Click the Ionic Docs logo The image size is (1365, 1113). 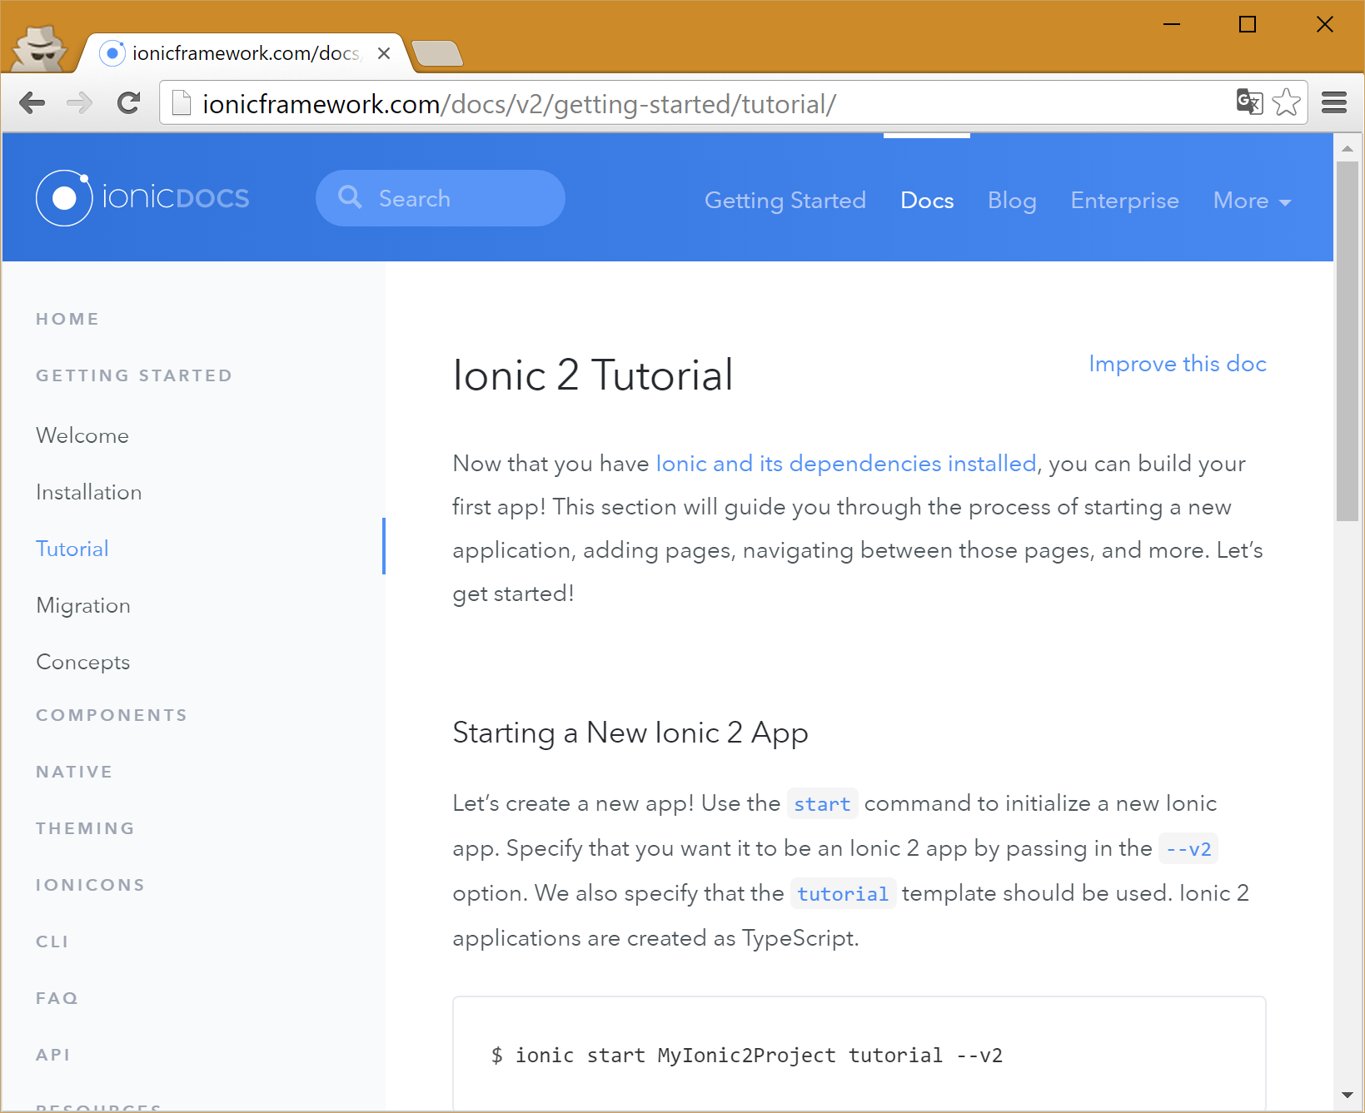click(x=142, y=198)
